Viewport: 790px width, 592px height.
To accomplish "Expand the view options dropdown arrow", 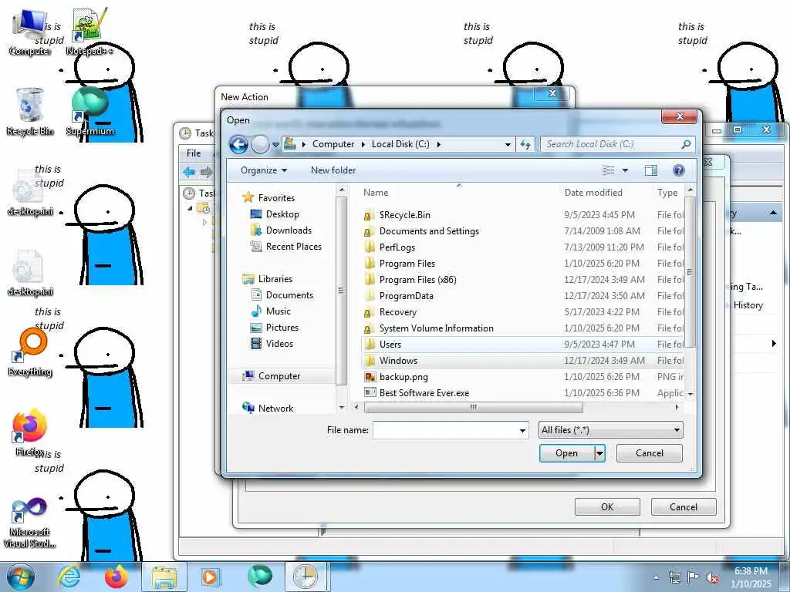I will pos(625,170).
